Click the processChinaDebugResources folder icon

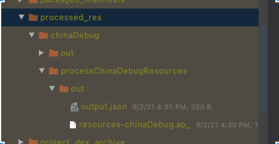pos(53,71)
